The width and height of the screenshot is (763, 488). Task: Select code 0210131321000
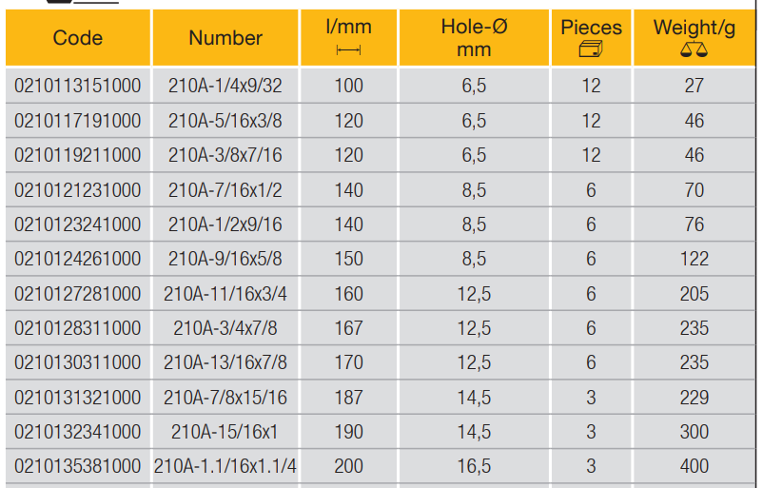click(x=78, y=398)
